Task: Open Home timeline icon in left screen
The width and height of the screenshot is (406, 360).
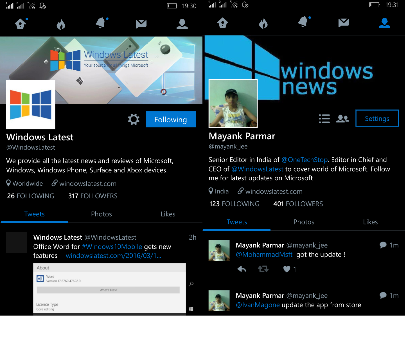Action: [21, 24]
